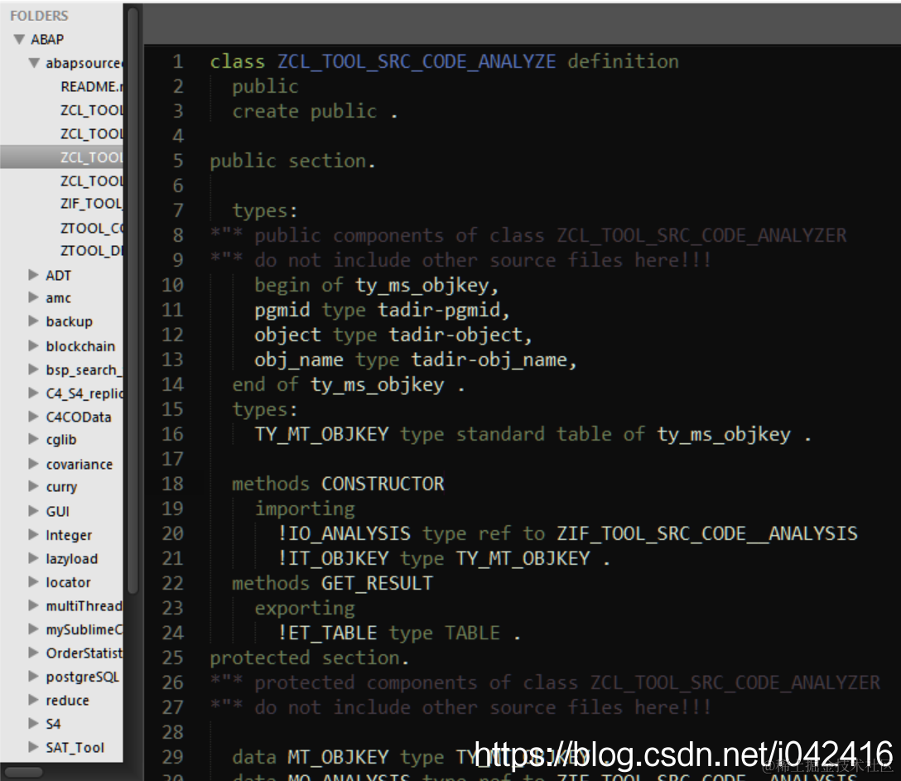The height and width of the screenshot is (781, 901).
Task: Select the multiThread folder name
Action: (x=84, y=605)
